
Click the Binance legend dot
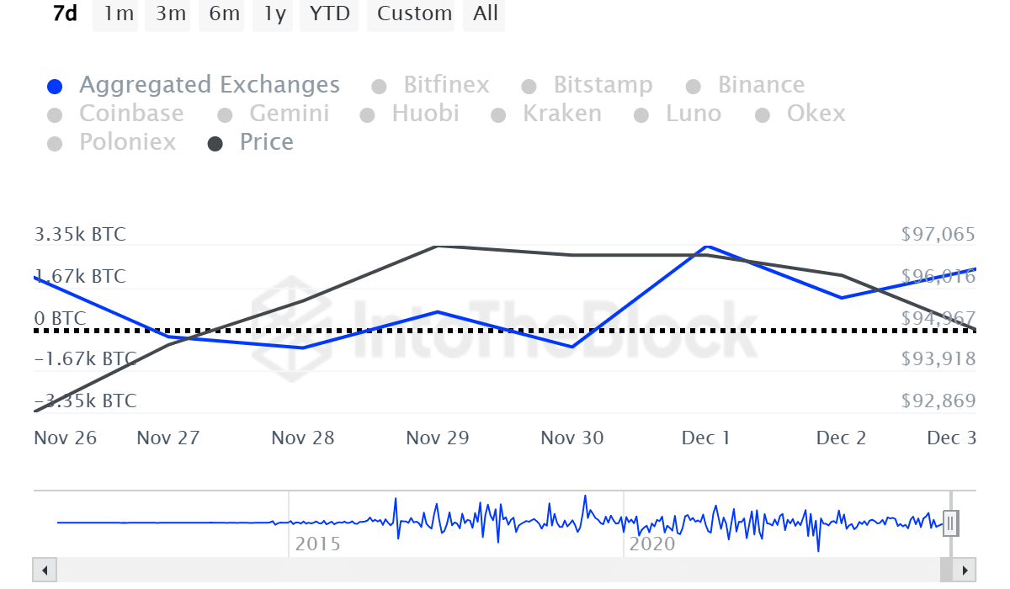[x=694, y=87]
